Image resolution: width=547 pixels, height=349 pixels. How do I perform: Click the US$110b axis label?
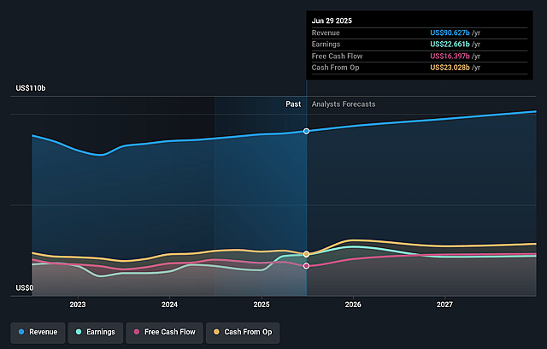click(31, 88)
